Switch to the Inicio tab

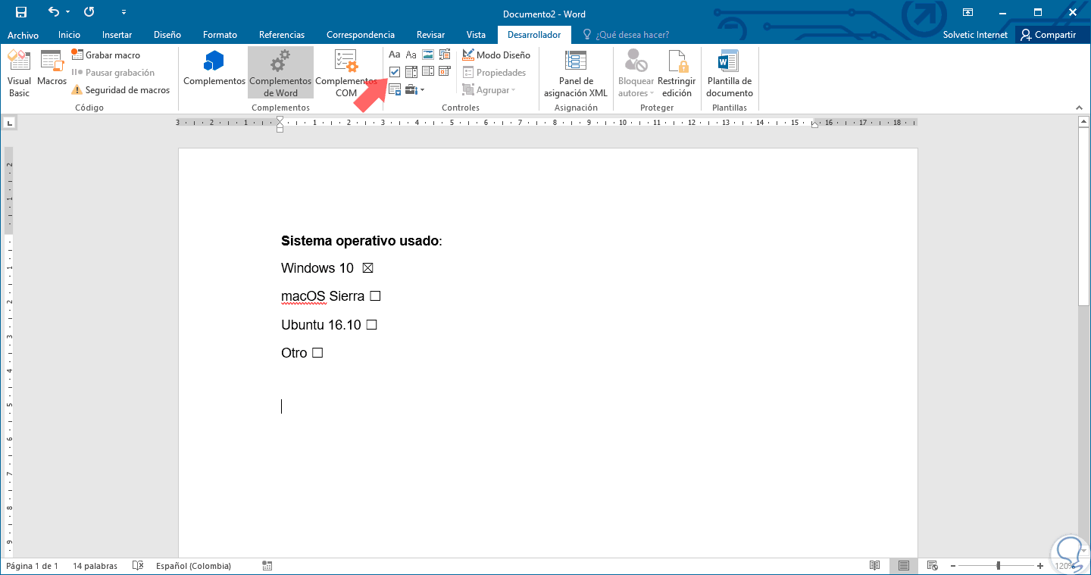(69, 35)
